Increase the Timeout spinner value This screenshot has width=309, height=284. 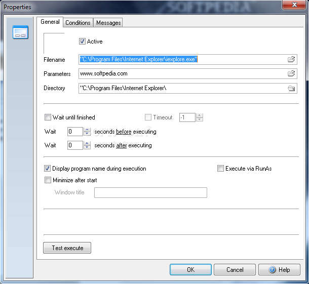click(200, 115)
